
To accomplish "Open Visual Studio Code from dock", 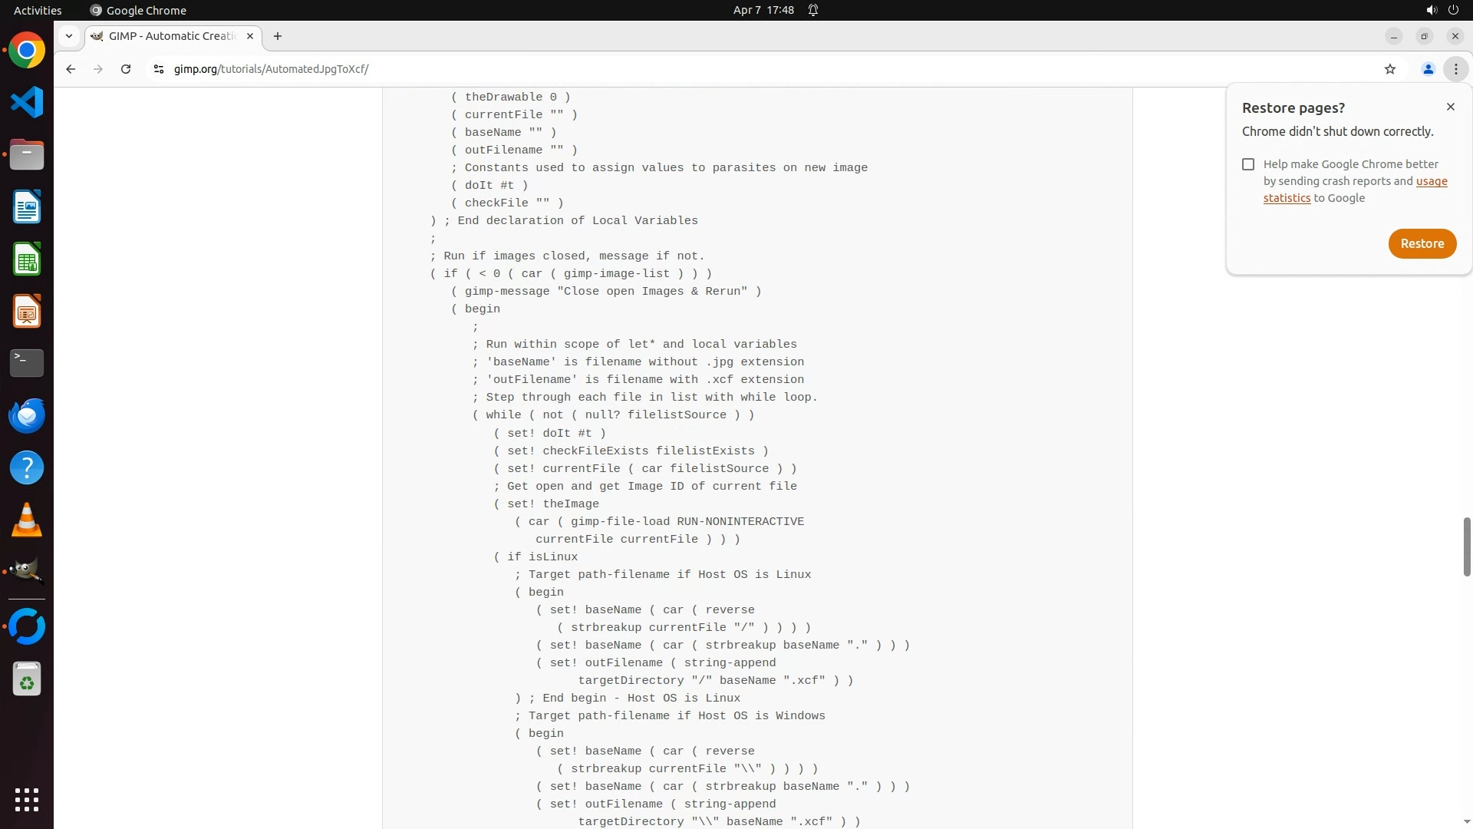I will pos(27,102).
